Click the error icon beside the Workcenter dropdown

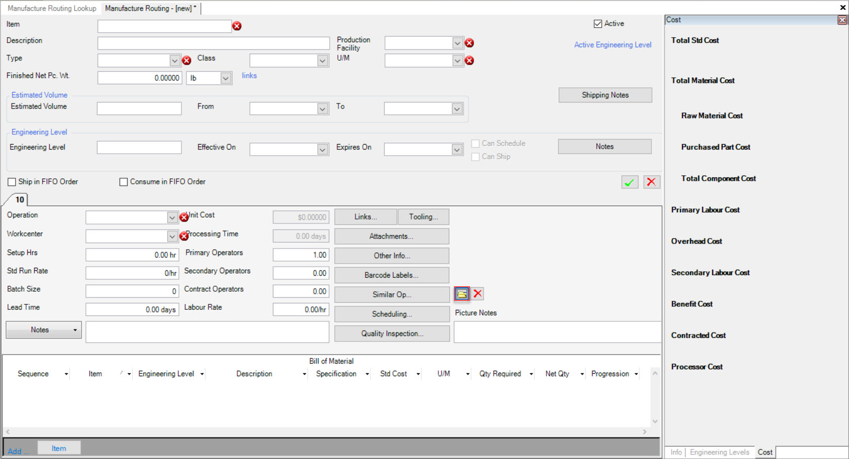click(184, 236)
